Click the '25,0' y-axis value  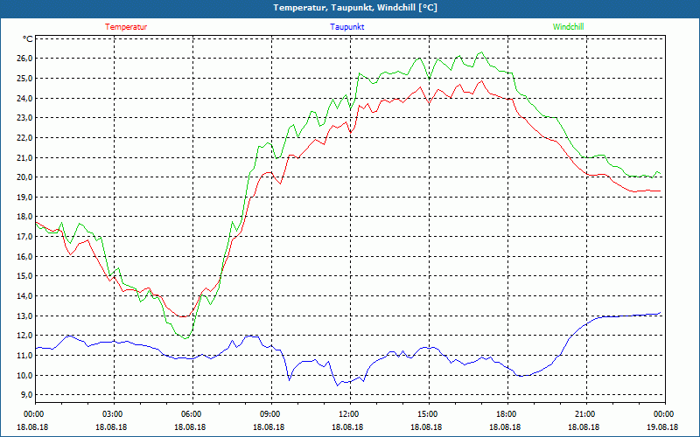click(x=25, y=79)
